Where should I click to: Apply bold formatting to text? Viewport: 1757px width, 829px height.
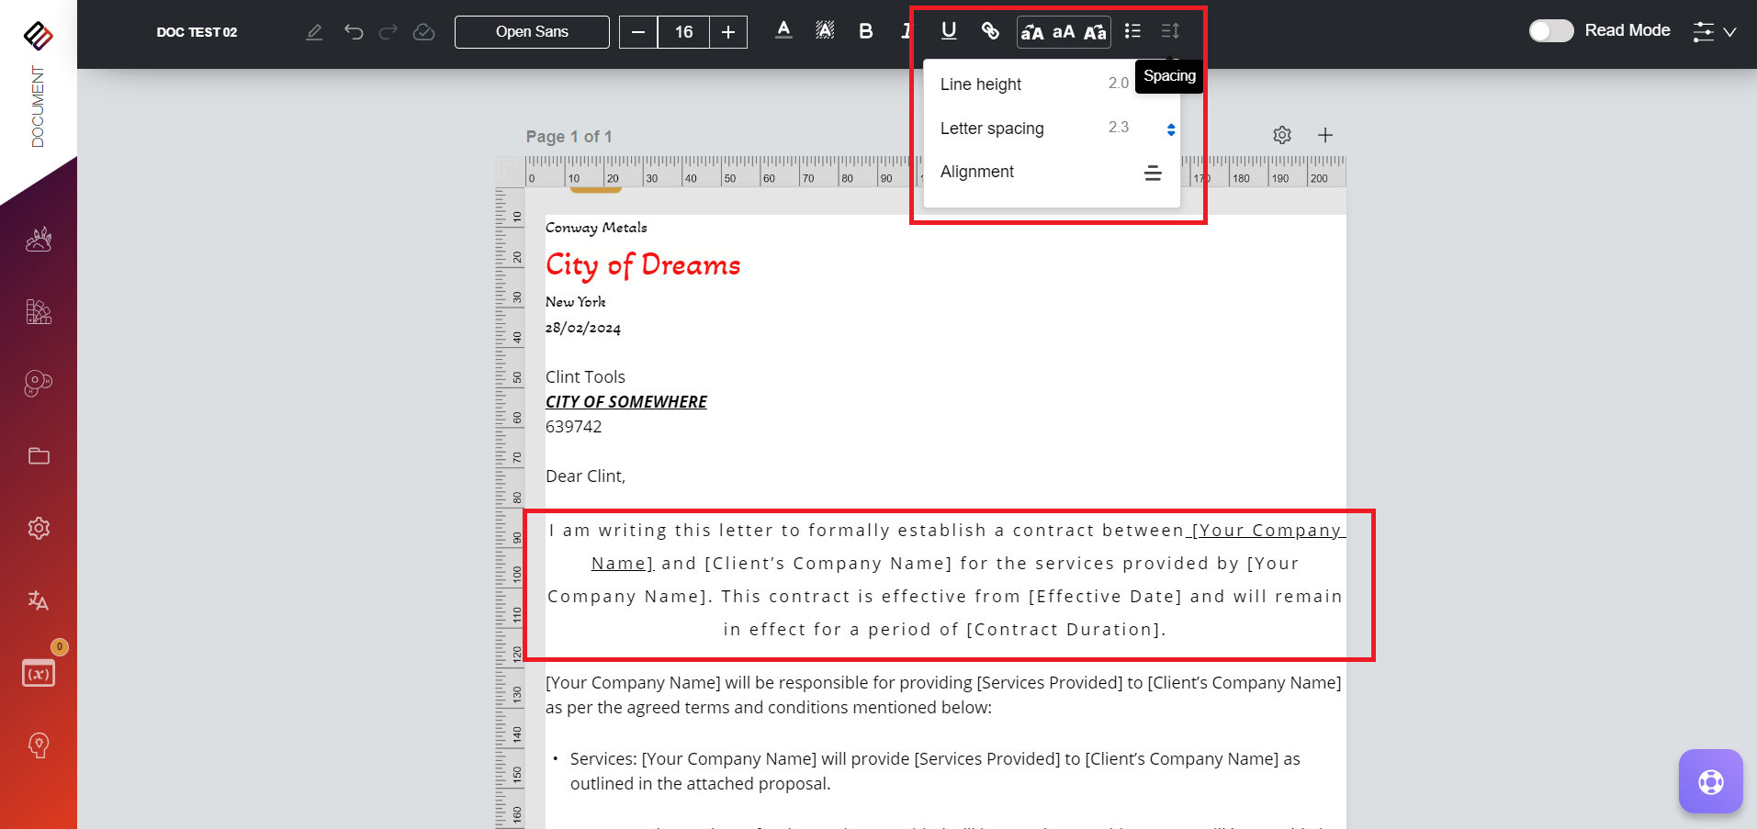click(x=865, y=31)
